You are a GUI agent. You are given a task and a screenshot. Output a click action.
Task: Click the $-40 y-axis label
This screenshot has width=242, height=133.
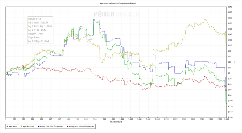(x=229, y=84)
